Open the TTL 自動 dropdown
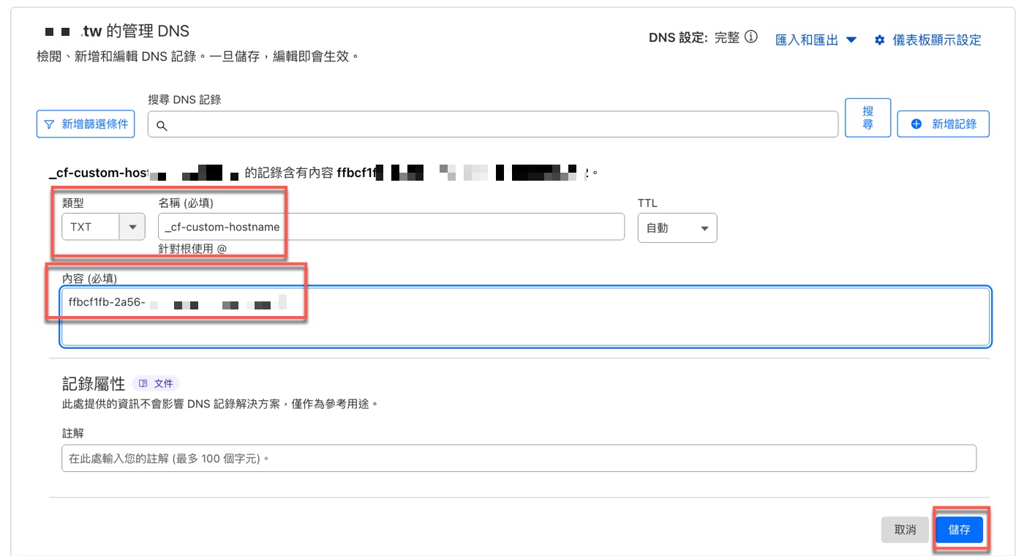This screenshot has height=556, width=1024. pyautogui.click(x=677, y=228)
